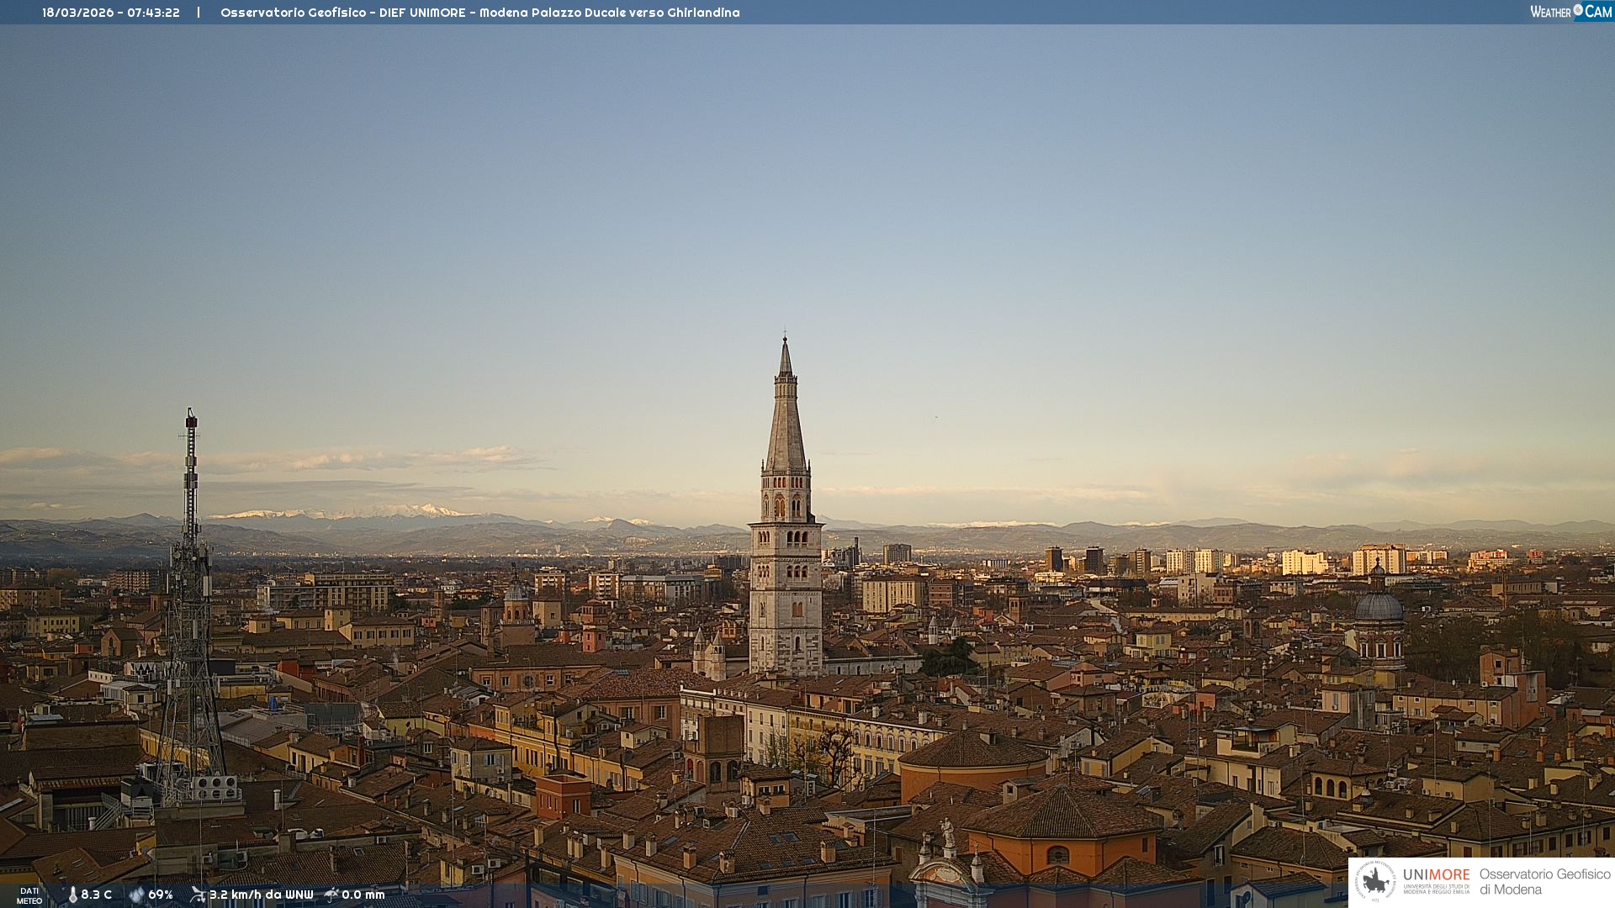Open the WeatherCam logo link
The height and width of the screenshot is (908, 1615).
click(x=1570, y=11)
